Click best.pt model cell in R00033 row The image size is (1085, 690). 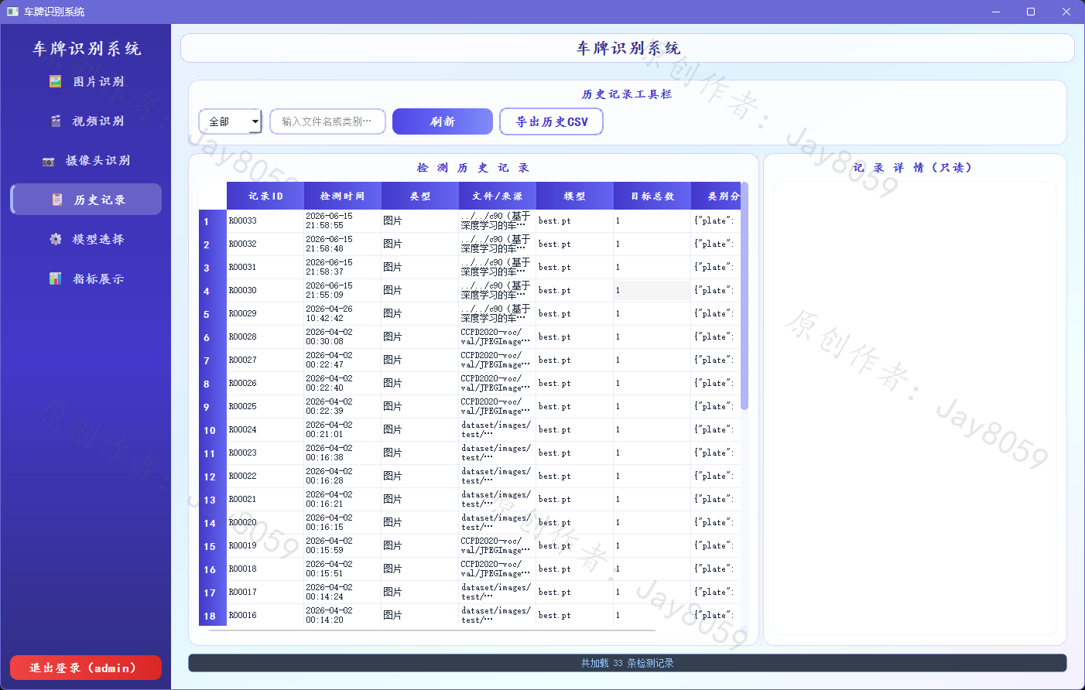(x=575, y=221)
